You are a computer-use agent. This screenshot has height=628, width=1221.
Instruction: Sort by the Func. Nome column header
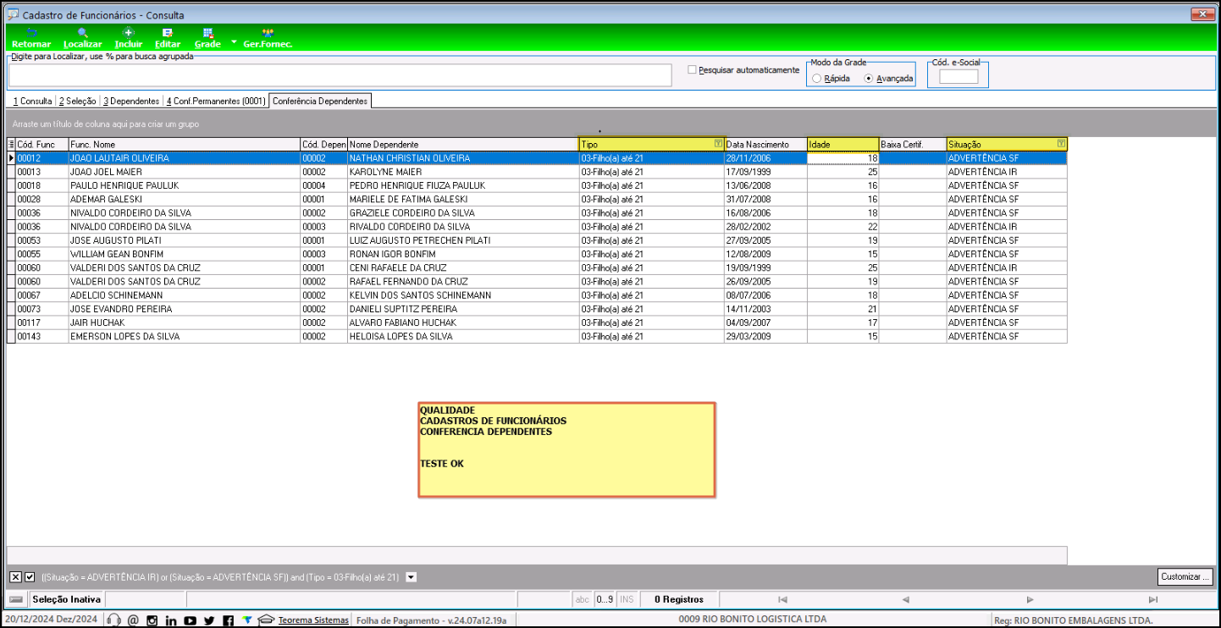(184, 145)
